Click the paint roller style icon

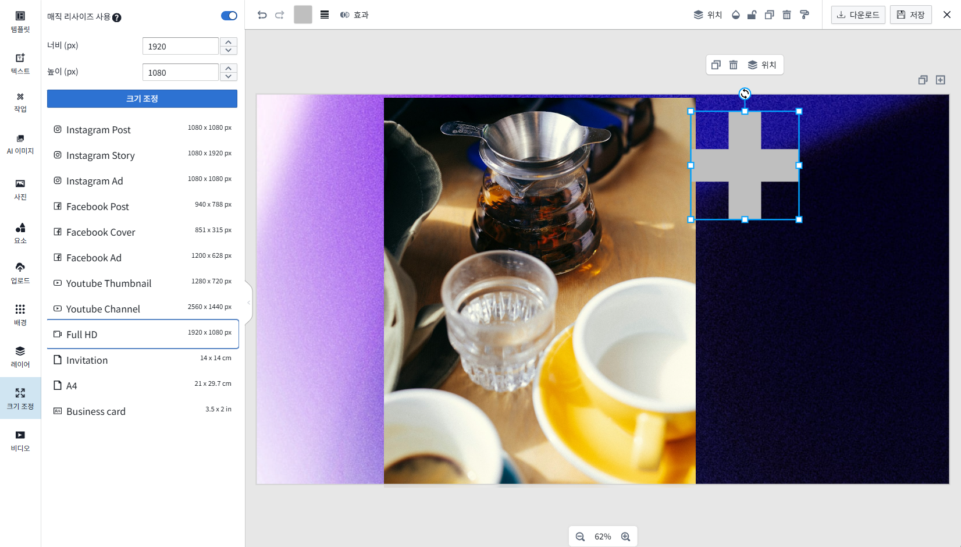click(x=804, y=15)
